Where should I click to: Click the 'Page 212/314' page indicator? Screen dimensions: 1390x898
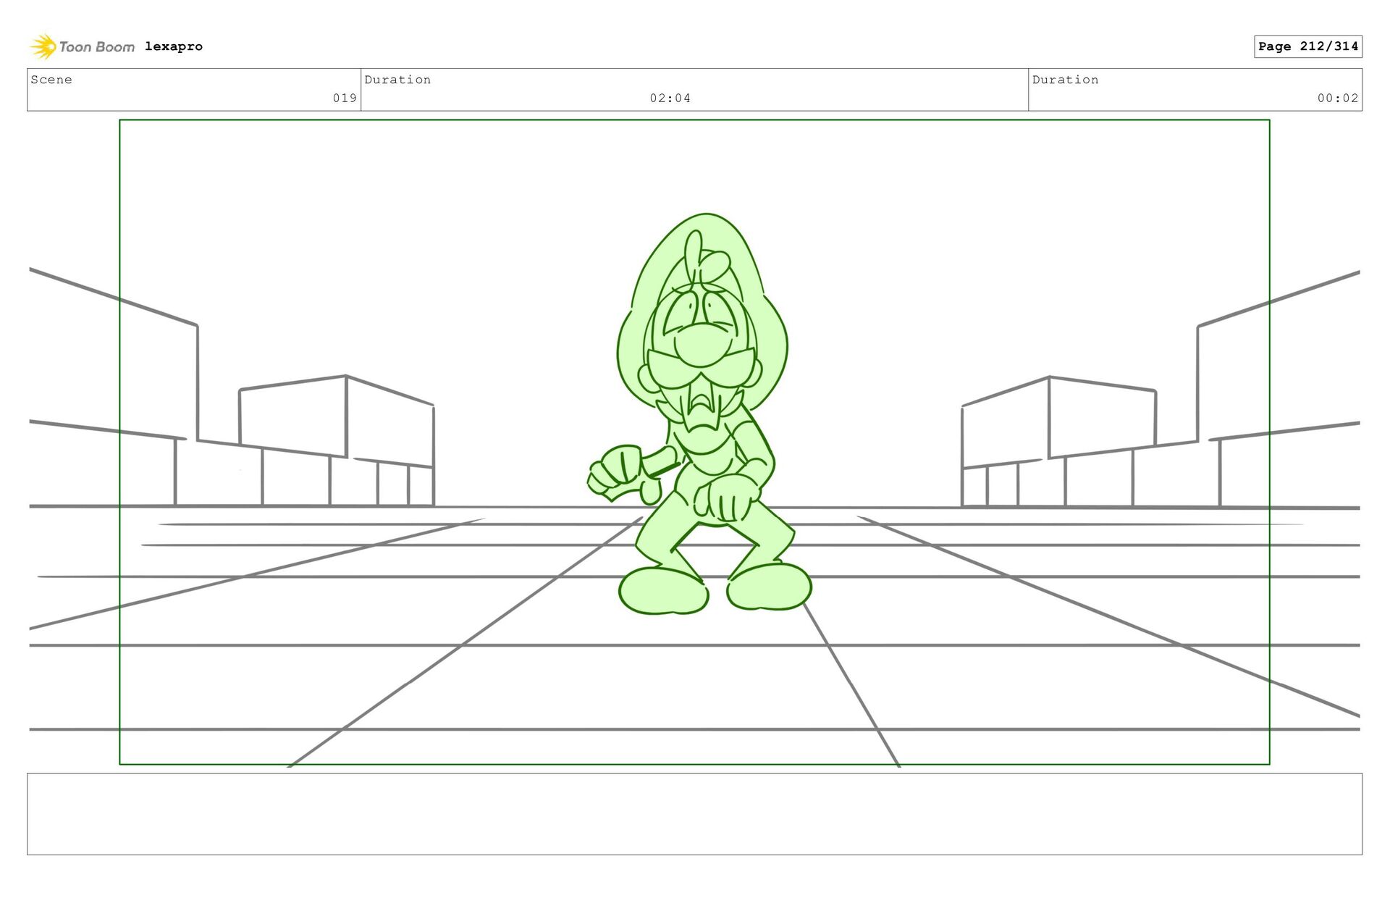point(1308,46)
